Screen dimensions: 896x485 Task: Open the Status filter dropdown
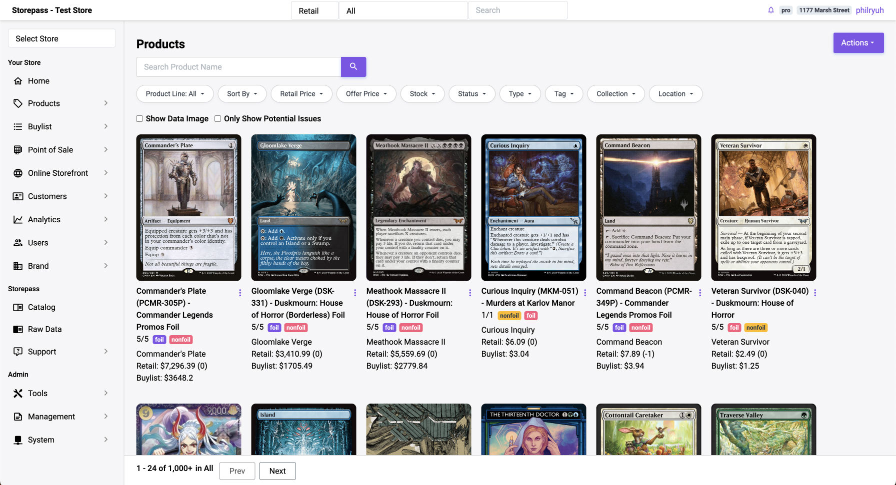[472, 94]
